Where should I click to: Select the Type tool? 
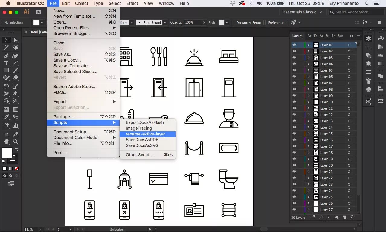(6, 63)
